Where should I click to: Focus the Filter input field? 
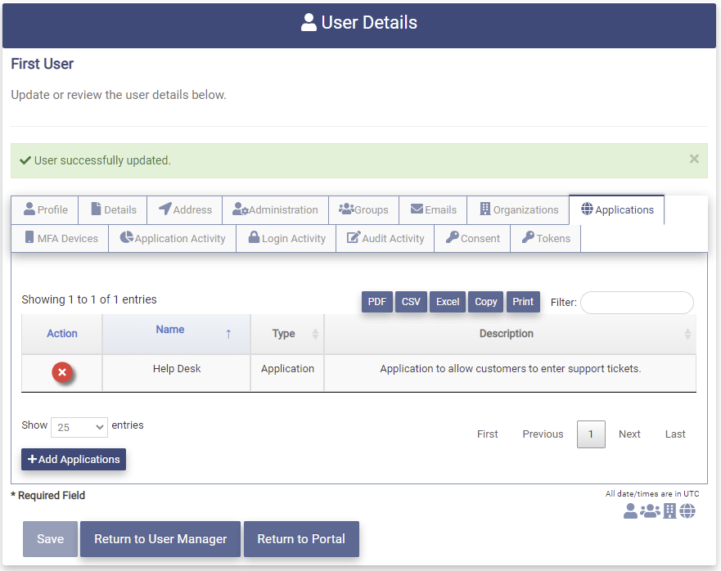(x=637, y=303)
